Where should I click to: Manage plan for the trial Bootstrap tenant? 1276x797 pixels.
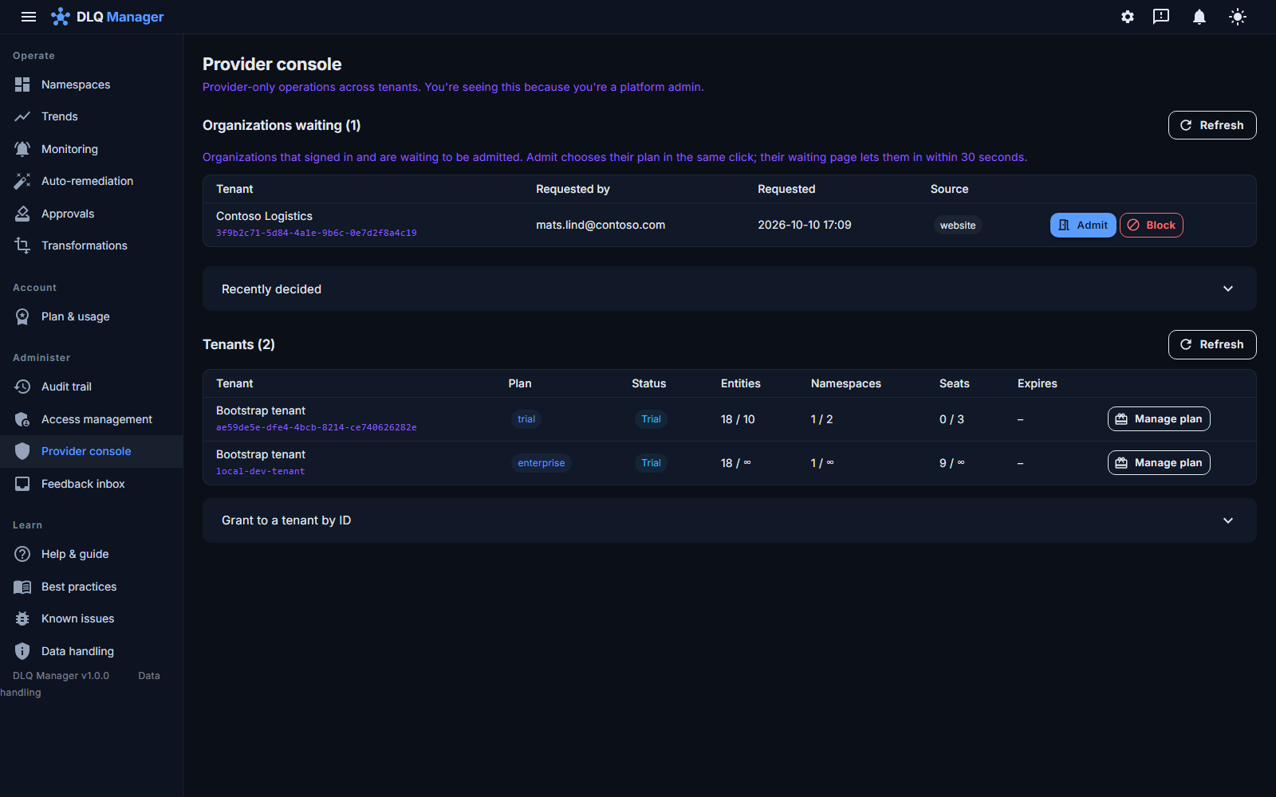[1159, 419]
